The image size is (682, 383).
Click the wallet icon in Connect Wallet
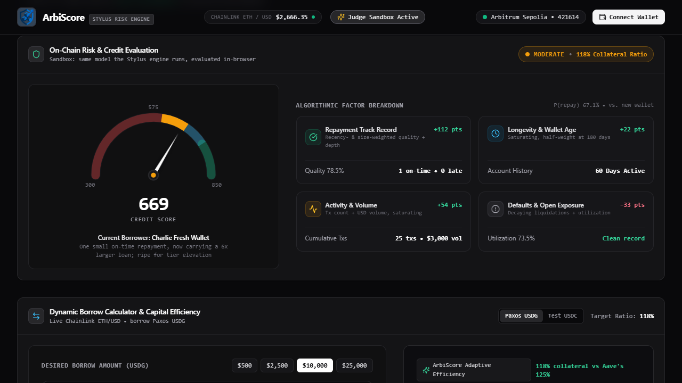pyautogui.click(x=603, y=17)
